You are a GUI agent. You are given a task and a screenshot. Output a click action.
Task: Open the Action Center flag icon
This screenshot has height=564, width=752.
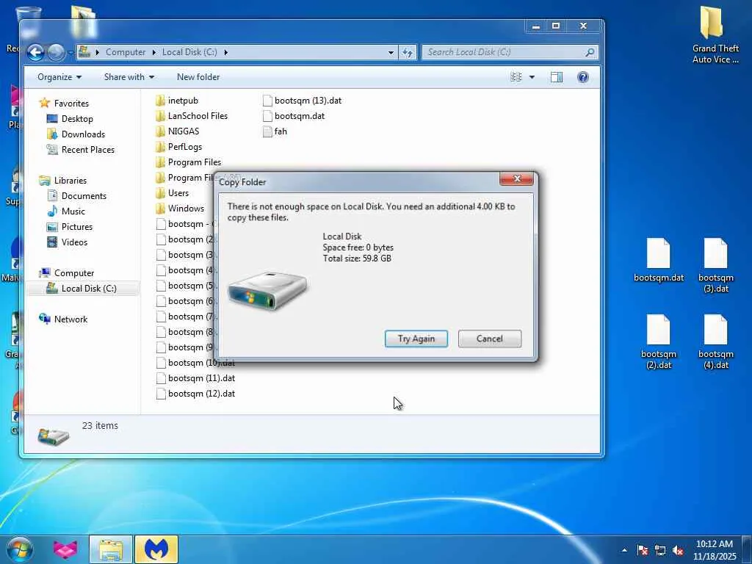(643, 550)
